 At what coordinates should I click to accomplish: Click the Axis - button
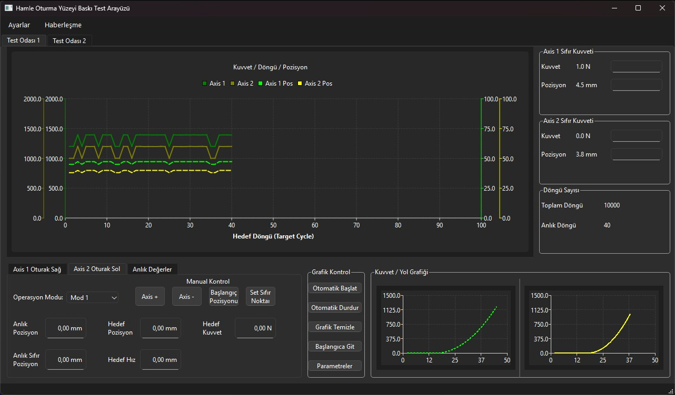pos(187,296)
